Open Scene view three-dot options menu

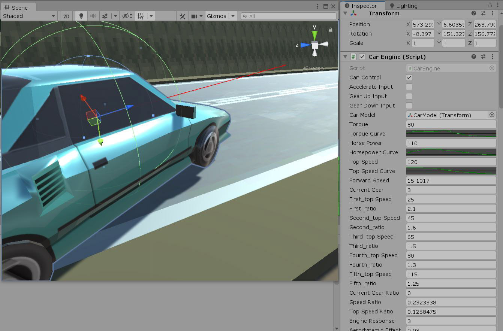coord(318,6)
